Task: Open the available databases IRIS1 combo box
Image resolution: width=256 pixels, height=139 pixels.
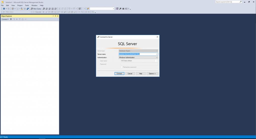Action: point(20,12)
